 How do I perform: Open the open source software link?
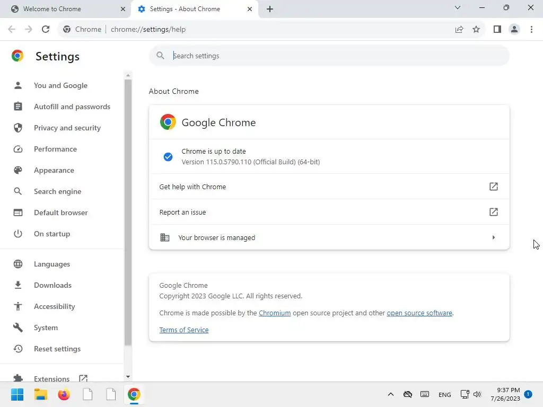click(419, 313)
